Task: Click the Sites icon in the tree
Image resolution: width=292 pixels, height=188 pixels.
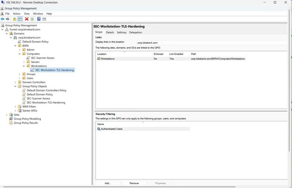Action: [11, 115]
